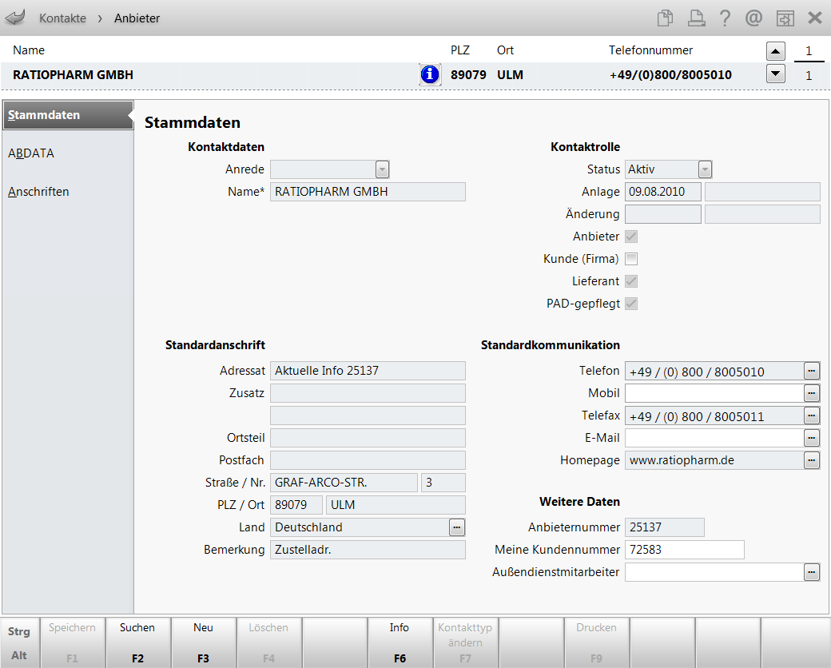
Task: Click the Suchen F2 button
Action: [137, 642]
